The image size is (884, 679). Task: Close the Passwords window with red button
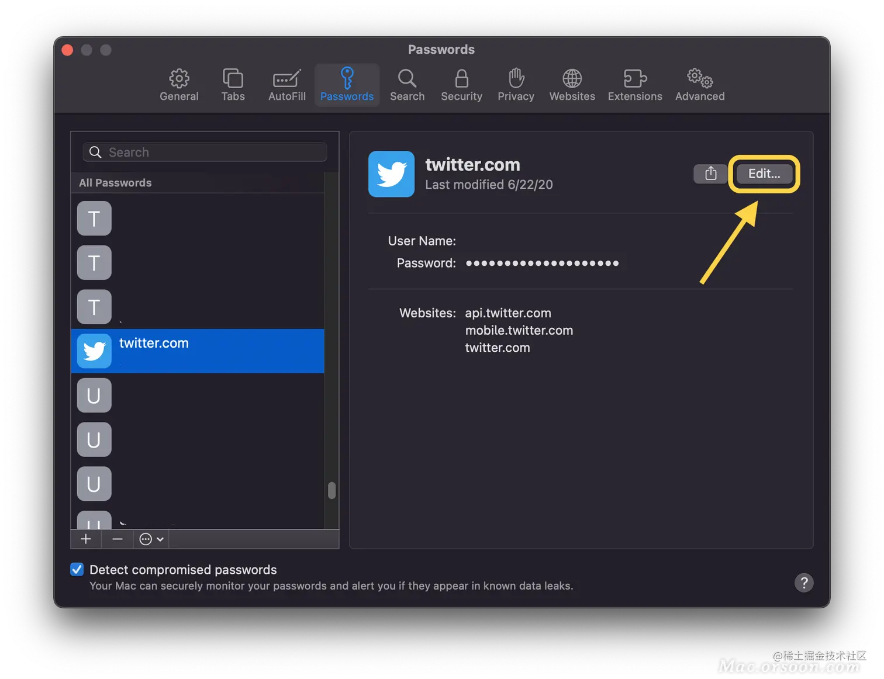(67, 50)
